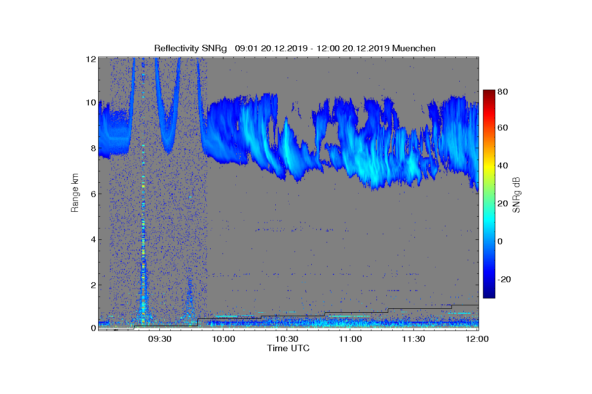Click the '8' range axis tick label
The image size is (592, 394).
click(x=93, y=149)
